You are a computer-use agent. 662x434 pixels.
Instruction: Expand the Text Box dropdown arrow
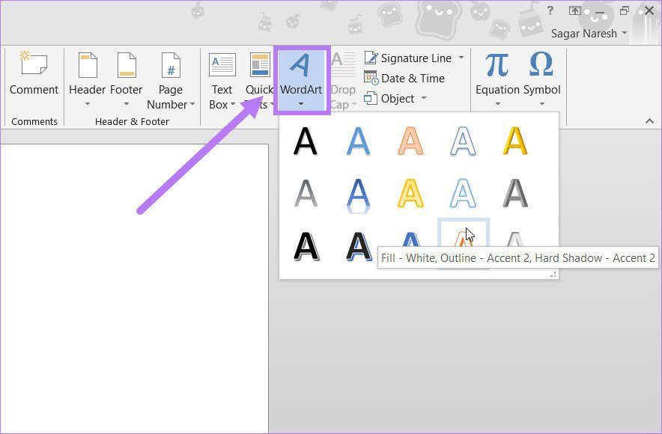(x=233, y=104)
